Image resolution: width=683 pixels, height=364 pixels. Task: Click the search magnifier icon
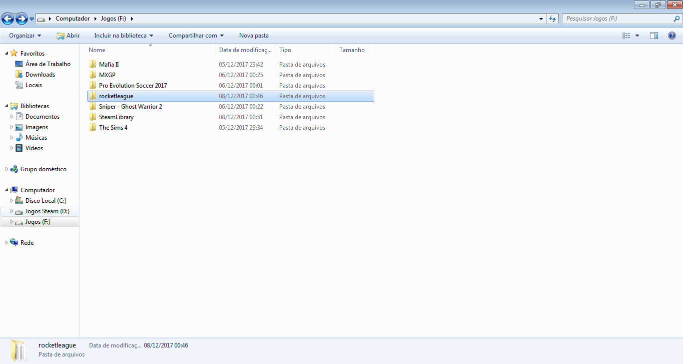coord(677,19)
